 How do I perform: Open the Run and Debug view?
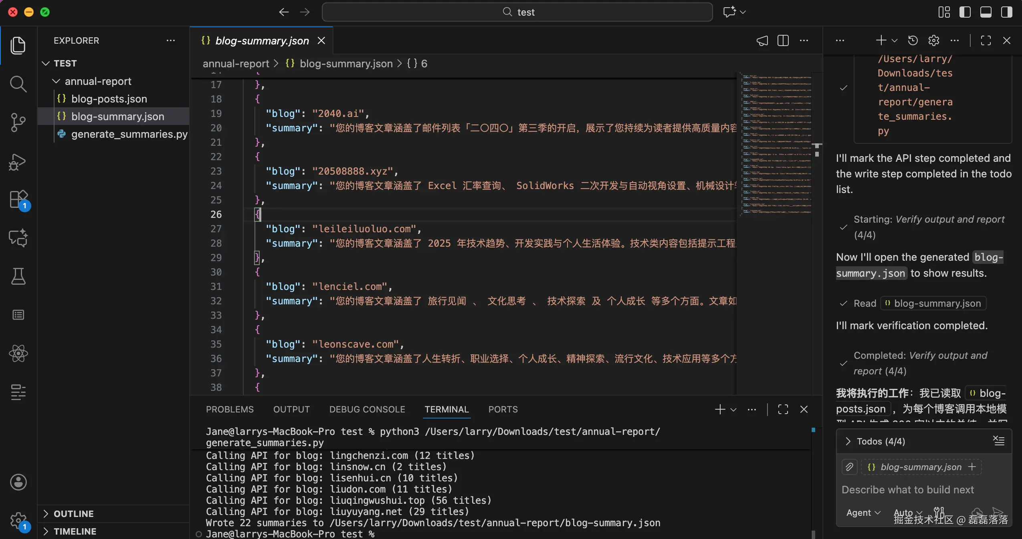[x=18, y=162]
